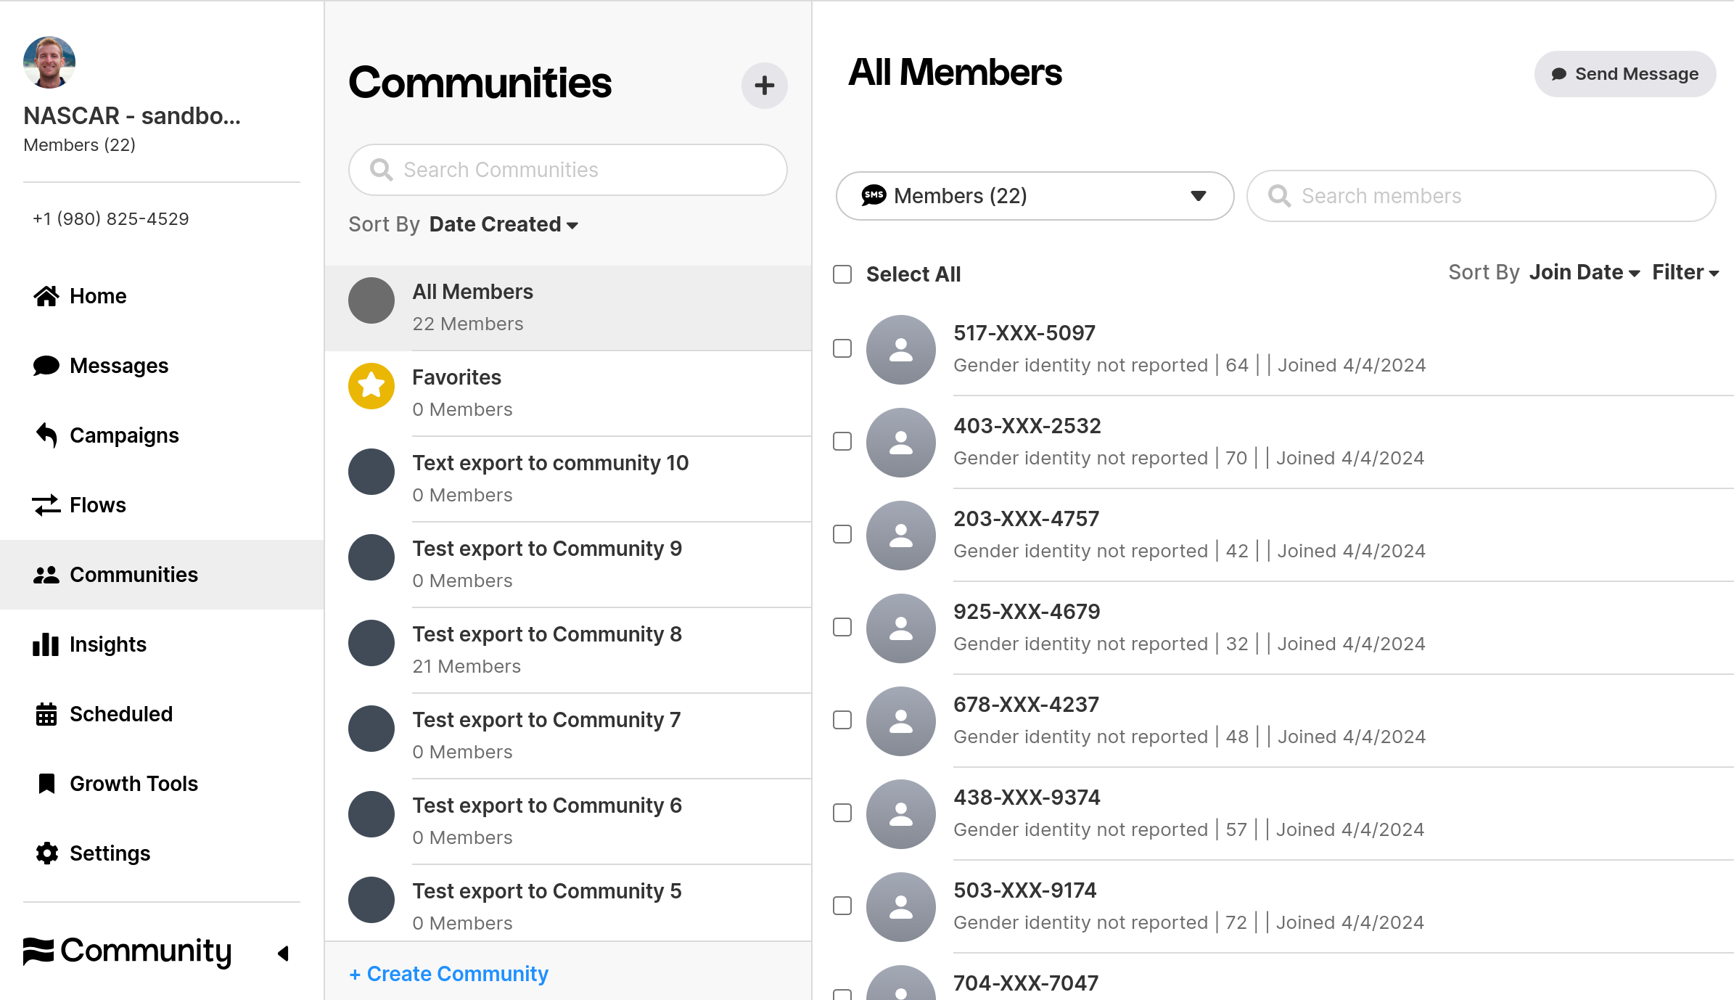1734x1000 pixels.
Task: Click the Favorites star icon
Action: (371, 386)
